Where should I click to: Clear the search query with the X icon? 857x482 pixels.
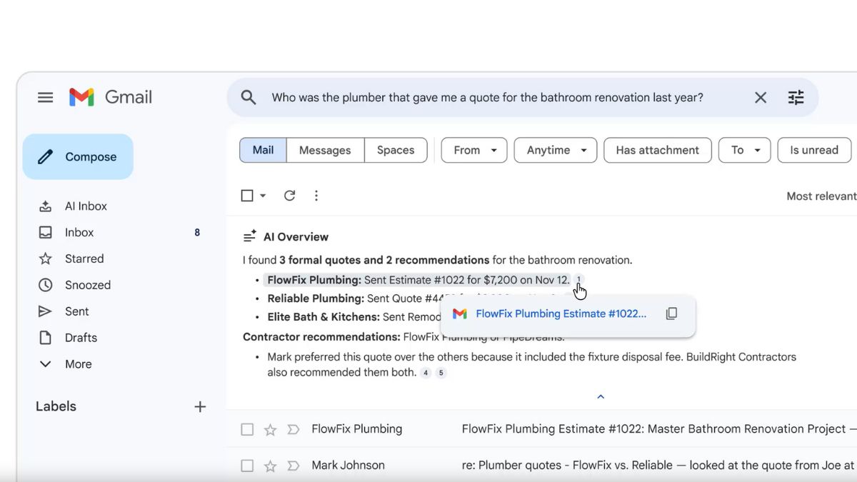(760, 97)
